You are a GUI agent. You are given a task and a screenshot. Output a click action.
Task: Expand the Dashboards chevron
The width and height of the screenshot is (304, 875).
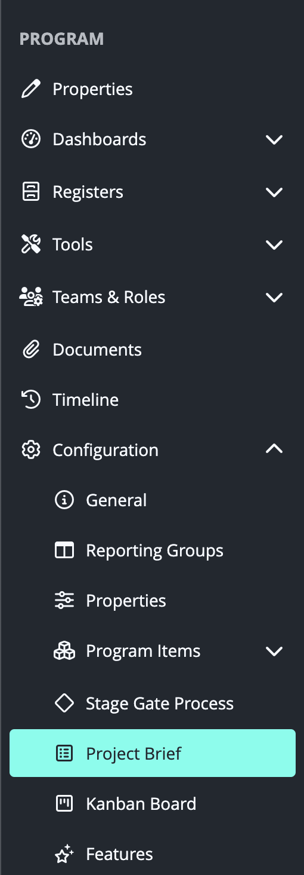click(274, 140)
